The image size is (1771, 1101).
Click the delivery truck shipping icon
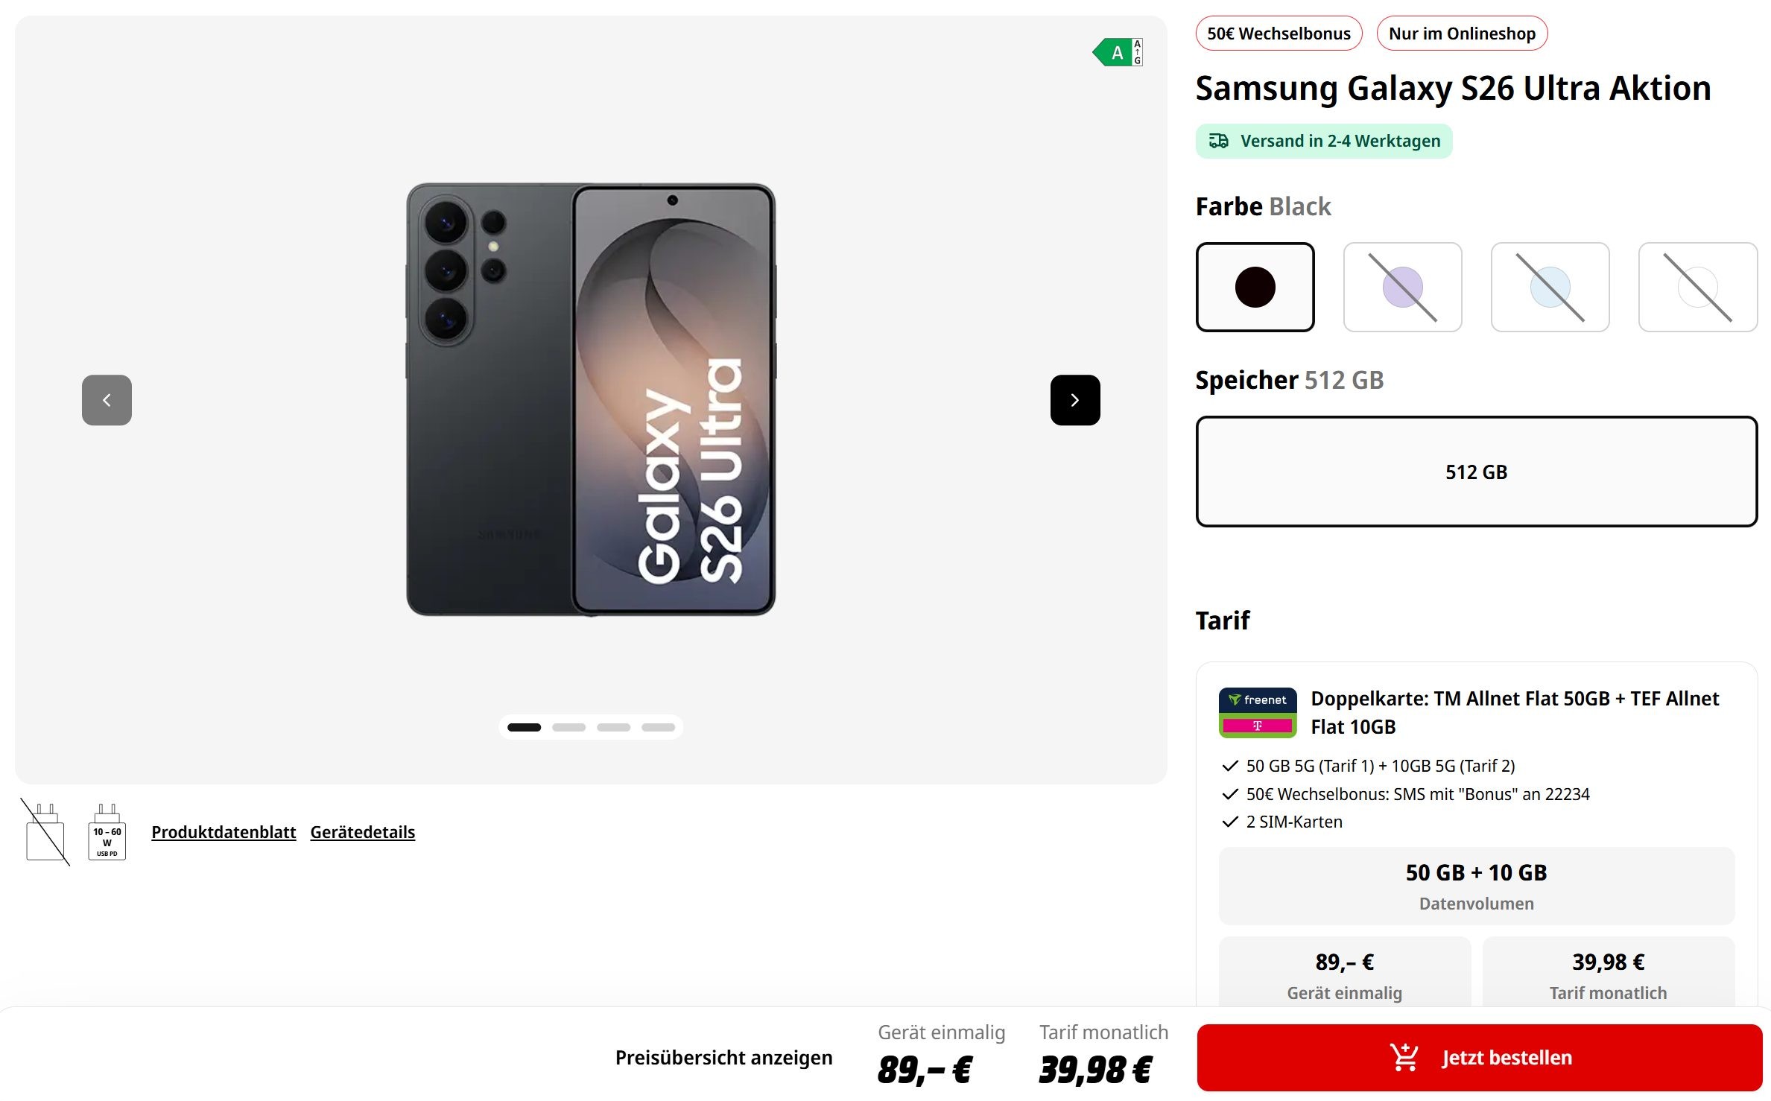tap(1219, 141)
